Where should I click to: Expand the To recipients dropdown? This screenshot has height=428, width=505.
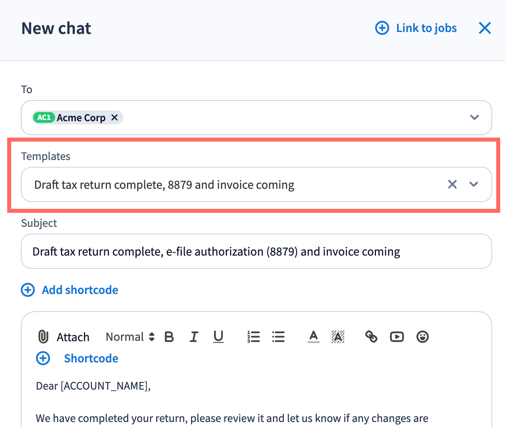[474, 118]
